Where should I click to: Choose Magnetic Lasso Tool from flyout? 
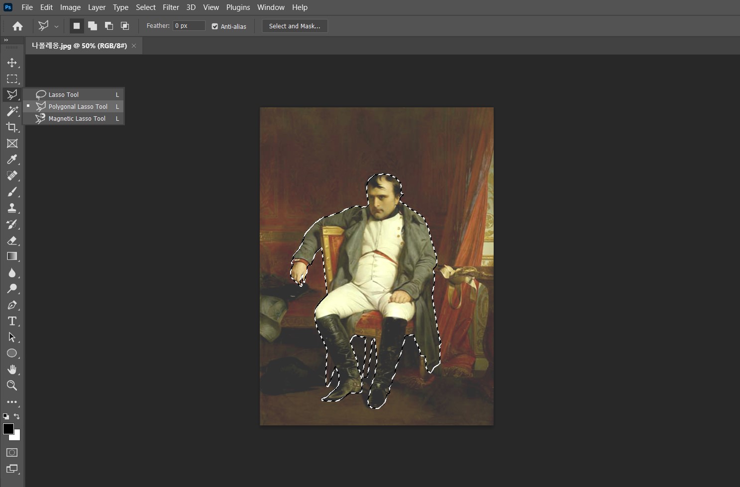[x=74, y=118]
